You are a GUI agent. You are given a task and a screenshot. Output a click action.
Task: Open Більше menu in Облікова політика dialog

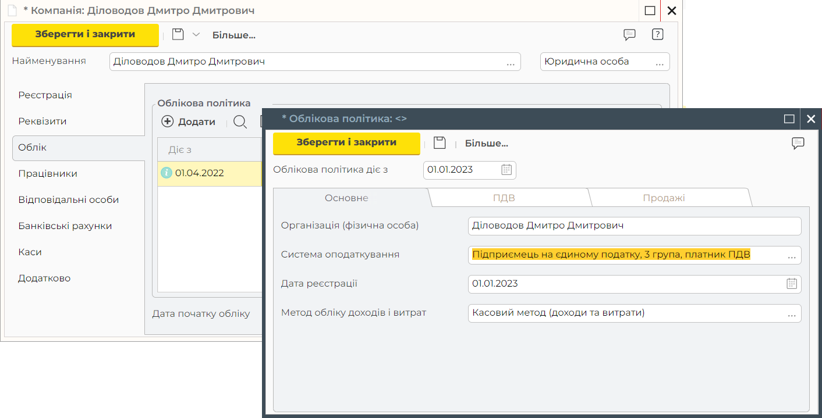(x=486, y=143)
